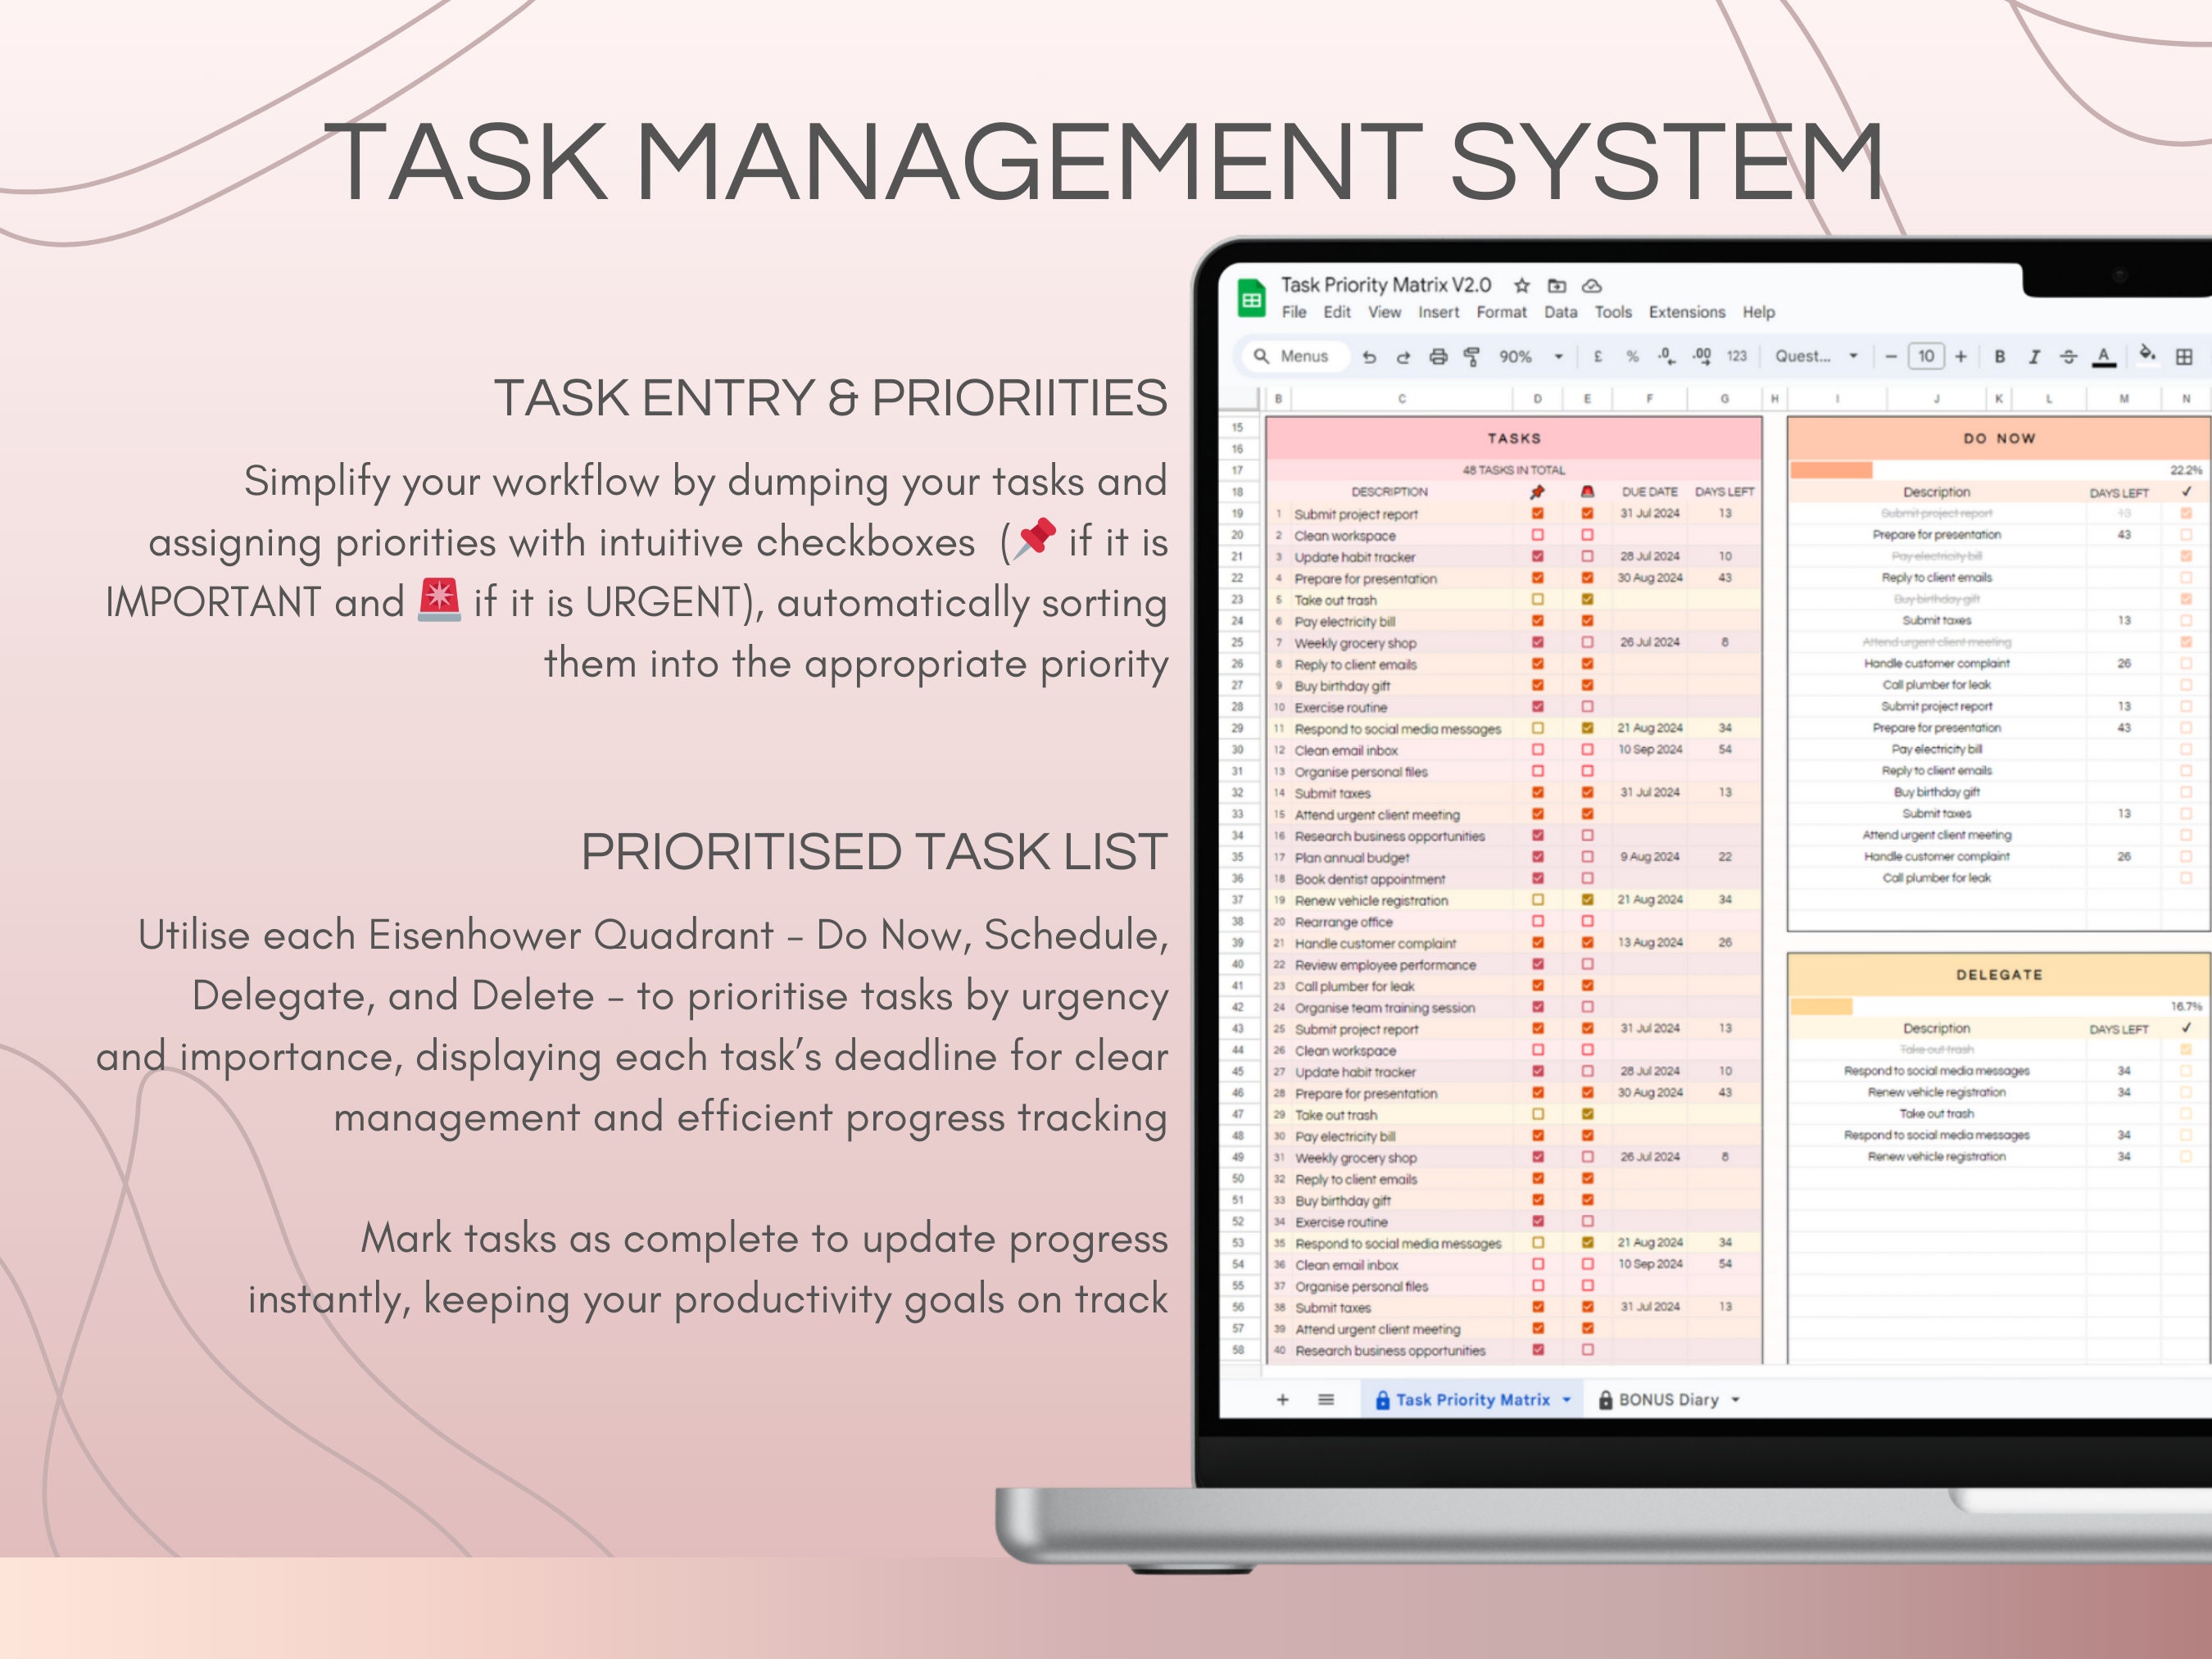Click the Google Sheets home logo
Viewport: 2212px width, 1659px height.
click(1251, 298)
